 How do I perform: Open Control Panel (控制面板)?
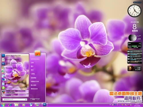click(x=33, y=78)
